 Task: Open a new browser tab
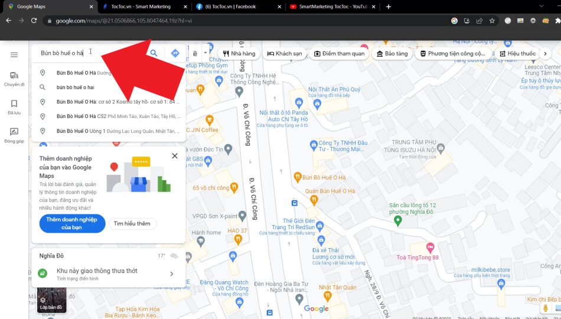click(389, 6)
